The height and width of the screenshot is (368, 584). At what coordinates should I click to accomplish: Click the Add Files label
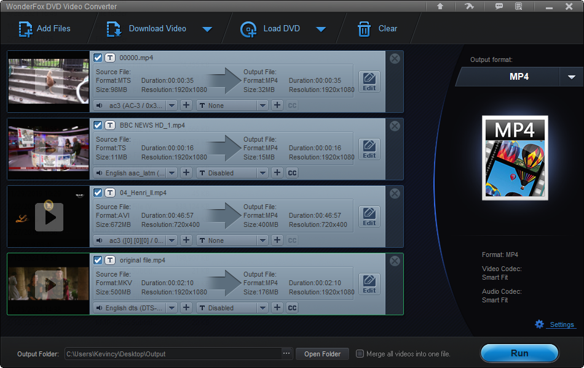pos(53,29)
